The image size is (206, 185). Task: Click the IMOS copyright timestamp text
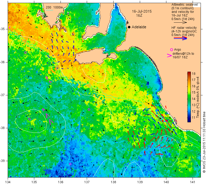click(x=204, y=142)
